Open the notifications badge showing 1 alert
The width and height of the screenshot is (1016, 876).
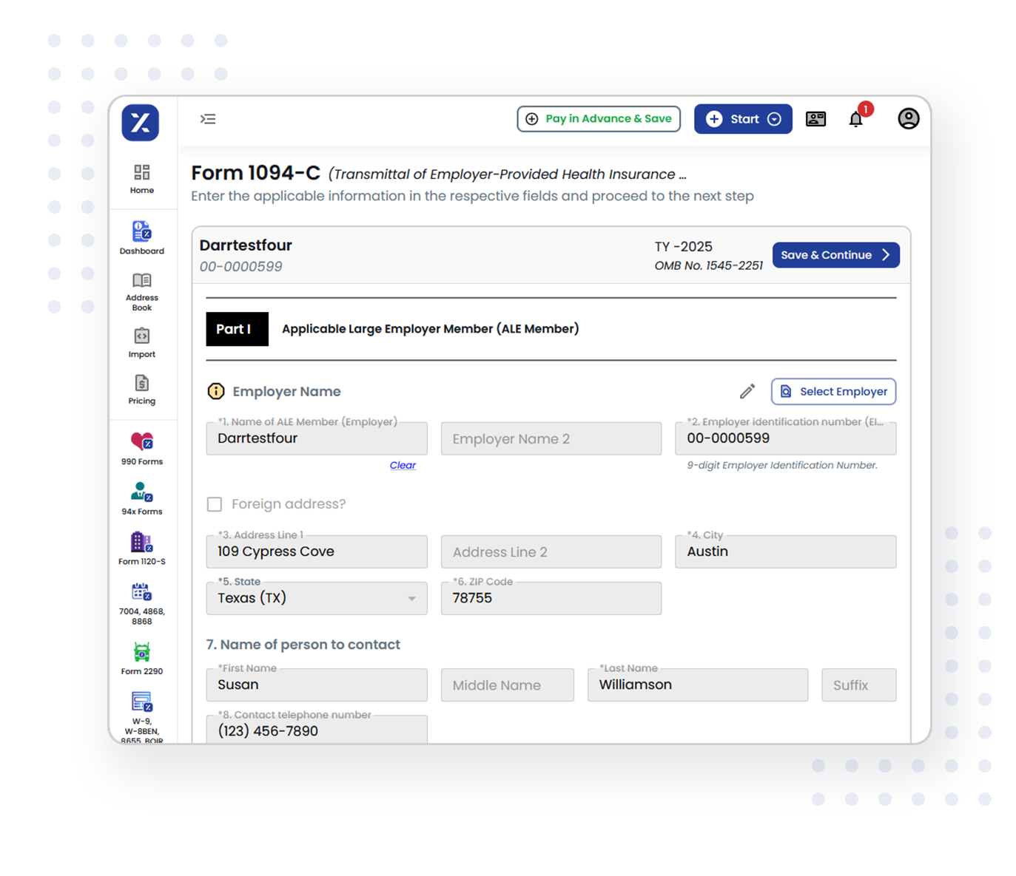point(865,109)
